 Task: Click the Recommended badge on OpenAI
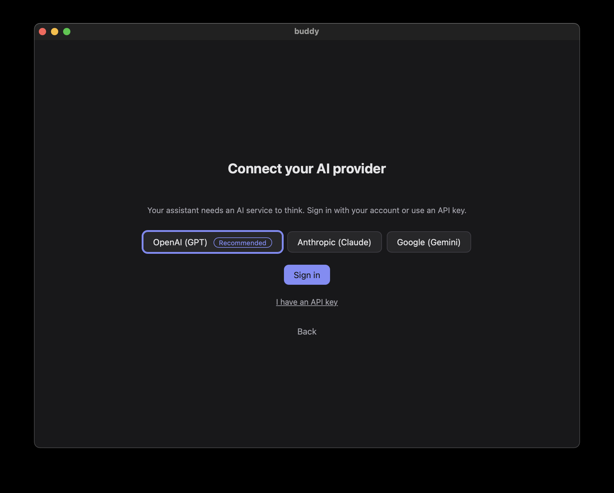(243, 243)
